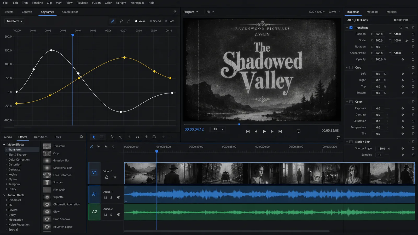
Task: Select the linear line keyframe tool
Action: click(x=128, y=21)
